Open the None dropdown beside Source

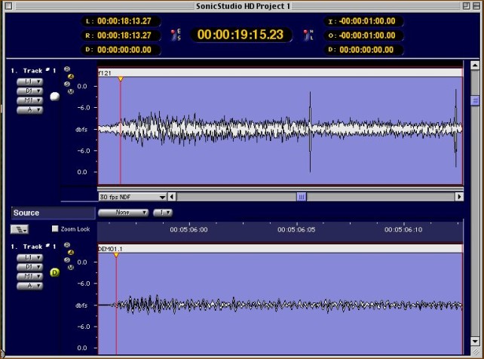tap(123, 213)
